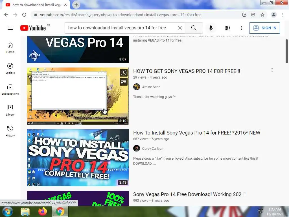This screenshot has height=217, width=289.
Task: Click the '29 views • 4 years ago' text
Action: [150, 77]
